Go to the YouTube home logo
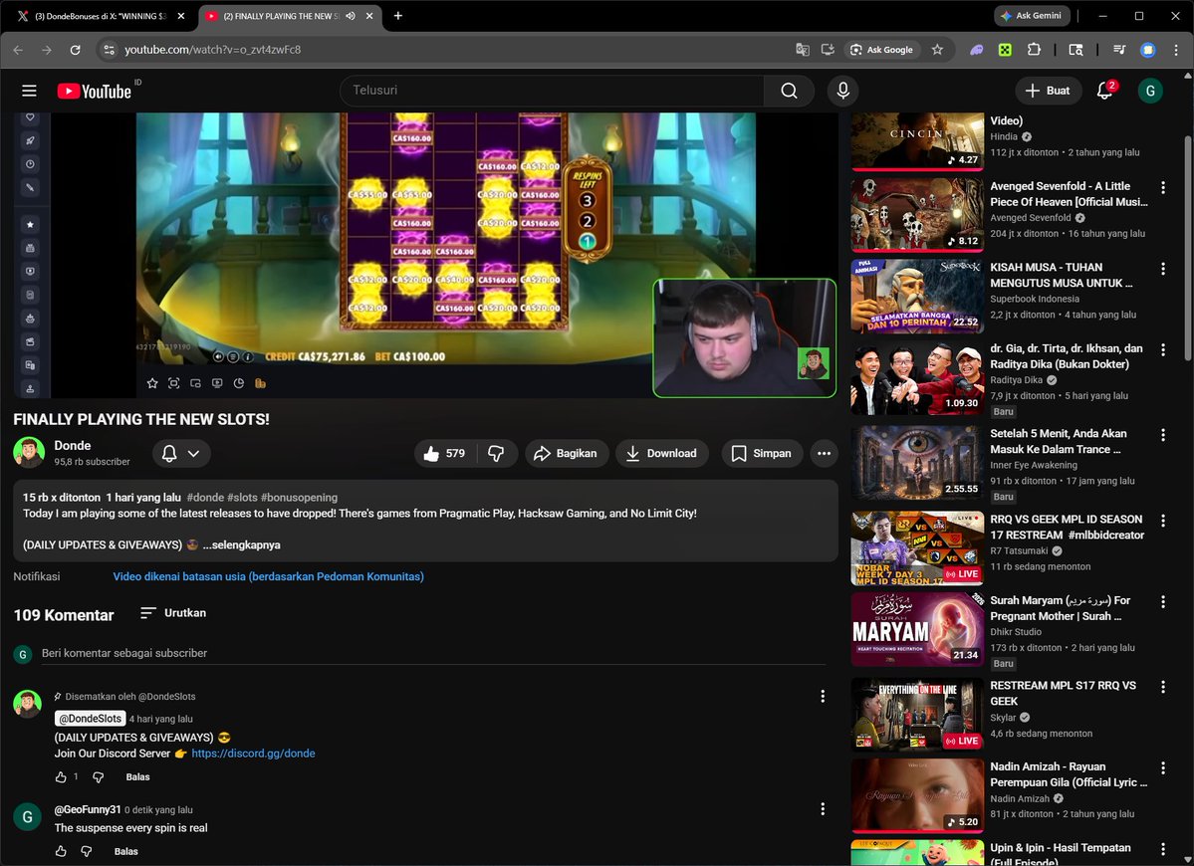This screenshot has width=1194, height=866. pos(95,91)
